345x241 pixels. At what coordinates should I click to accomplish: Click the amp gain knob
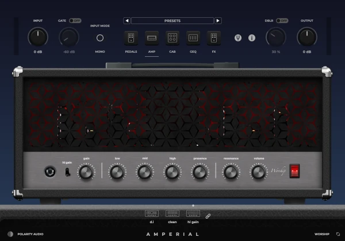pos(86,172)
